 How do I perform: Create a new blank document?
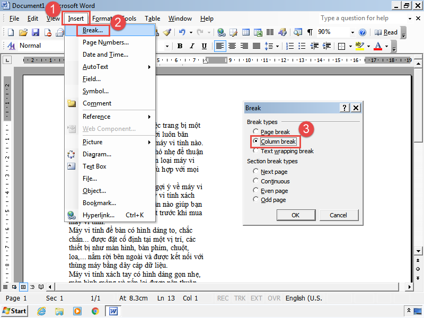[11, 32]
